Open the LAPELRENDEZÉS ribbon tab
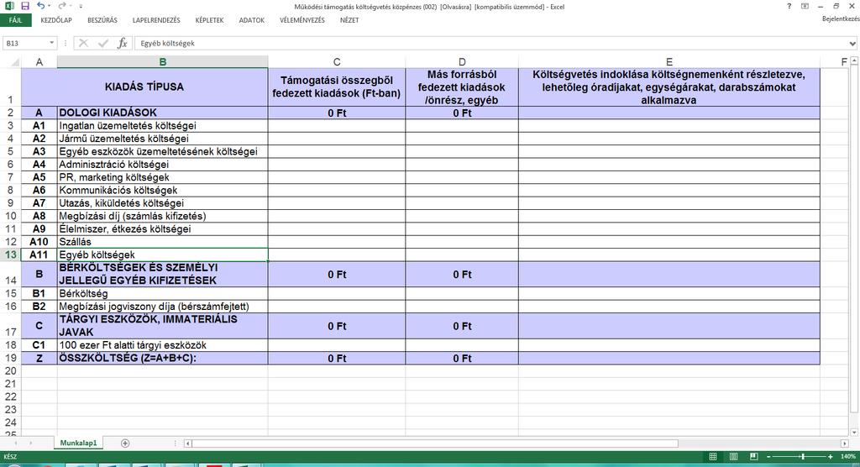The width and height of the screenshot is (860, 467). (x=156, y=20)
